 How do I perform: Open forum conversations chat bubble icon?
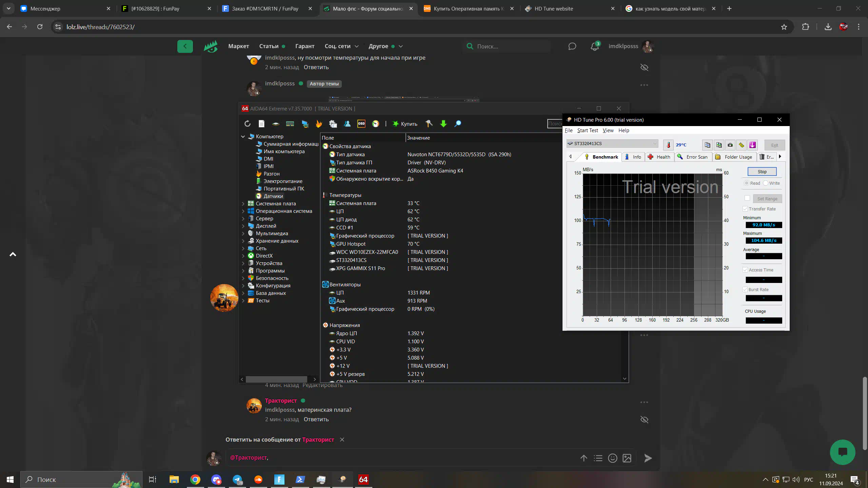pos(572,46)
